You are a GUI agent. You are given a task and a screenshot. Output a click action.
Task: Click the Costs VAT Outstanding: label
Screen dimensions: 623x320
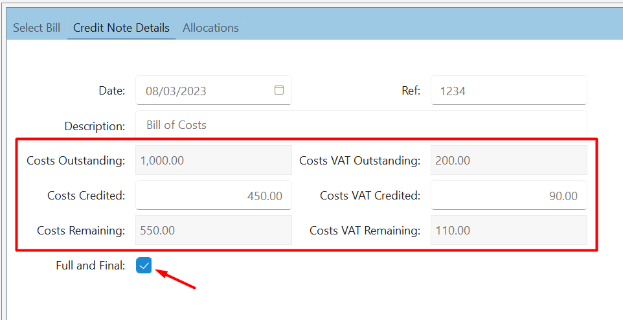click(x=360, y=161)
